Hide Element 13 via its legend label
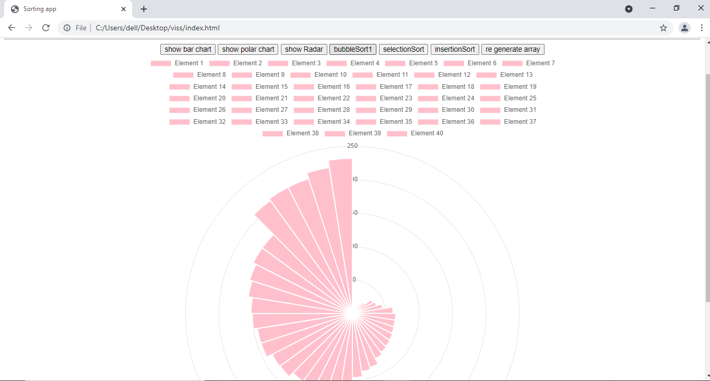 tap(516, 75)
